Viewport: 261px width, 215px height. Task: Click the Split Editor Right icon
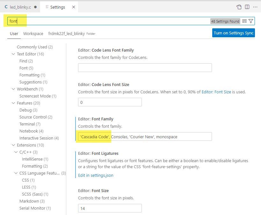[247, 7]
